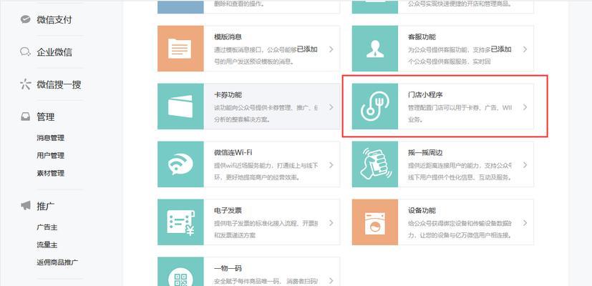Go to 素材管理 in the sidebar
The image size is (592, 286).
point(50,173)
